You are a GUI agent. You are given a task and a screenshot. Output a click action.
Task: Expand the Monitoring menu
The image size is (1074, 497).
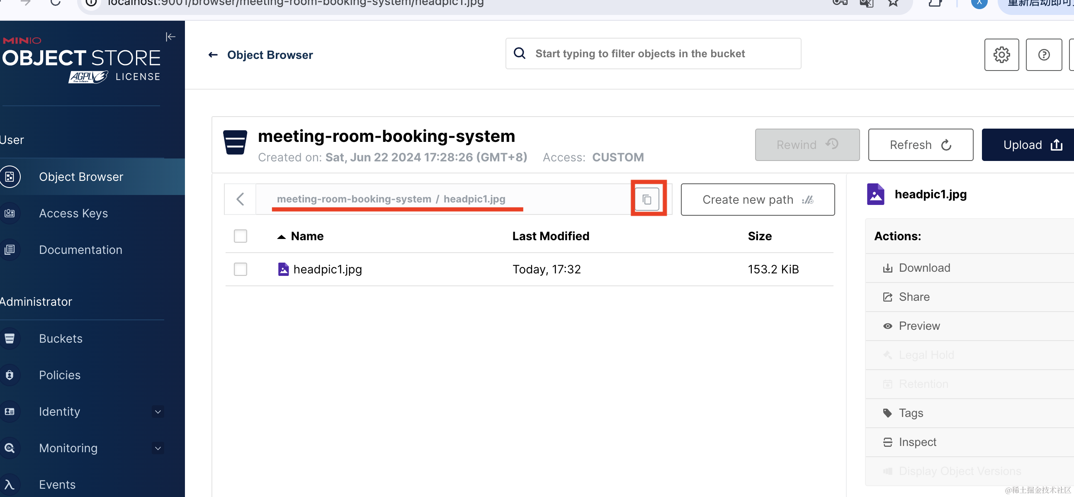[158, 448]
